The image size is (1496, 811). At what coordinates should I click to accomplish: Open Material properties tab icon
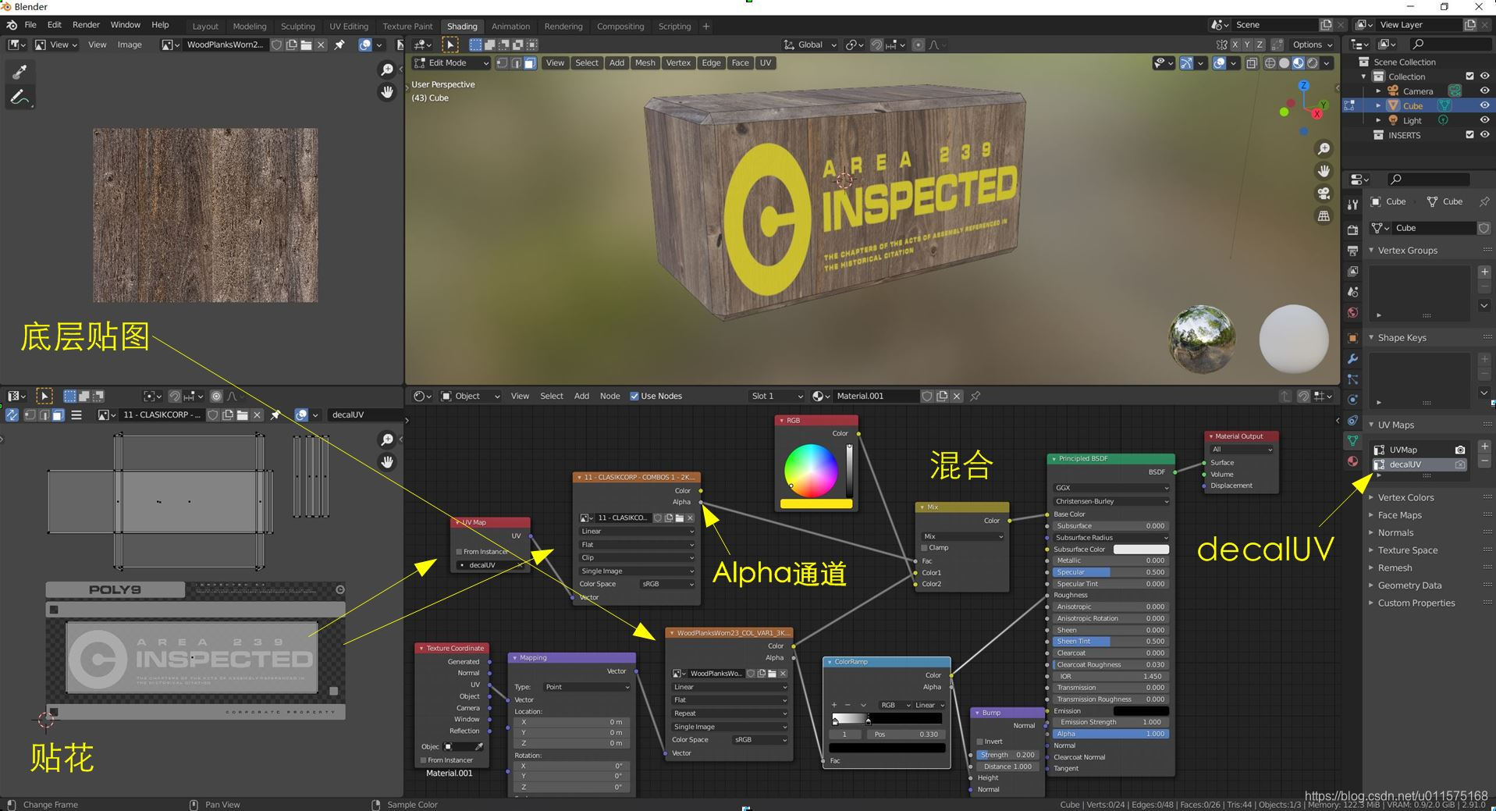(x=1352, y=461)
